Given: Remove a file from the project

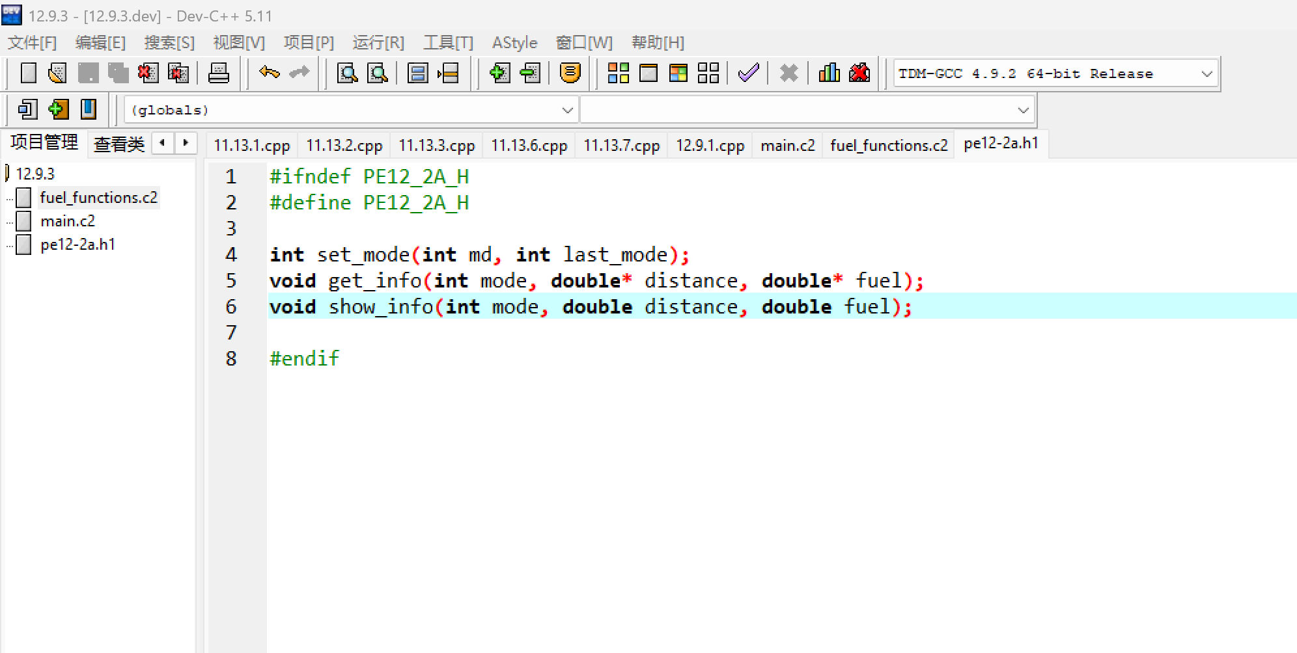Looking at the screenshot, I should (x=530, y=73).
